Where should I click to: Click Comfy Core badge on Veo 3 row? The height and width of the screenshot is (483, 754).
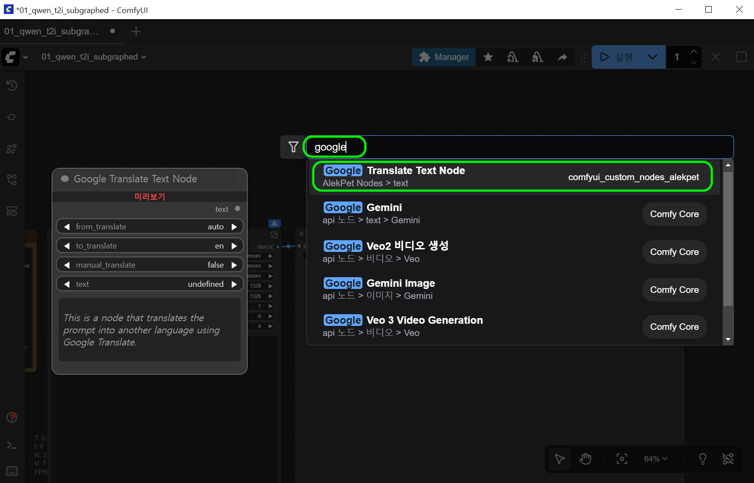[x=674, y=327]
